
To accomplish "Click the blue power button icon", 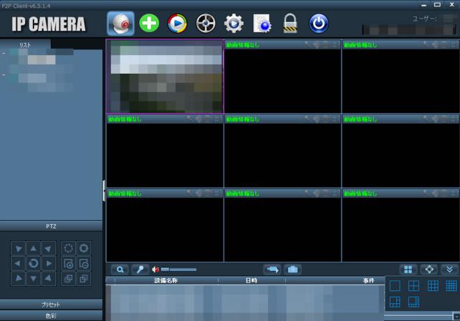I will [318, 24].
